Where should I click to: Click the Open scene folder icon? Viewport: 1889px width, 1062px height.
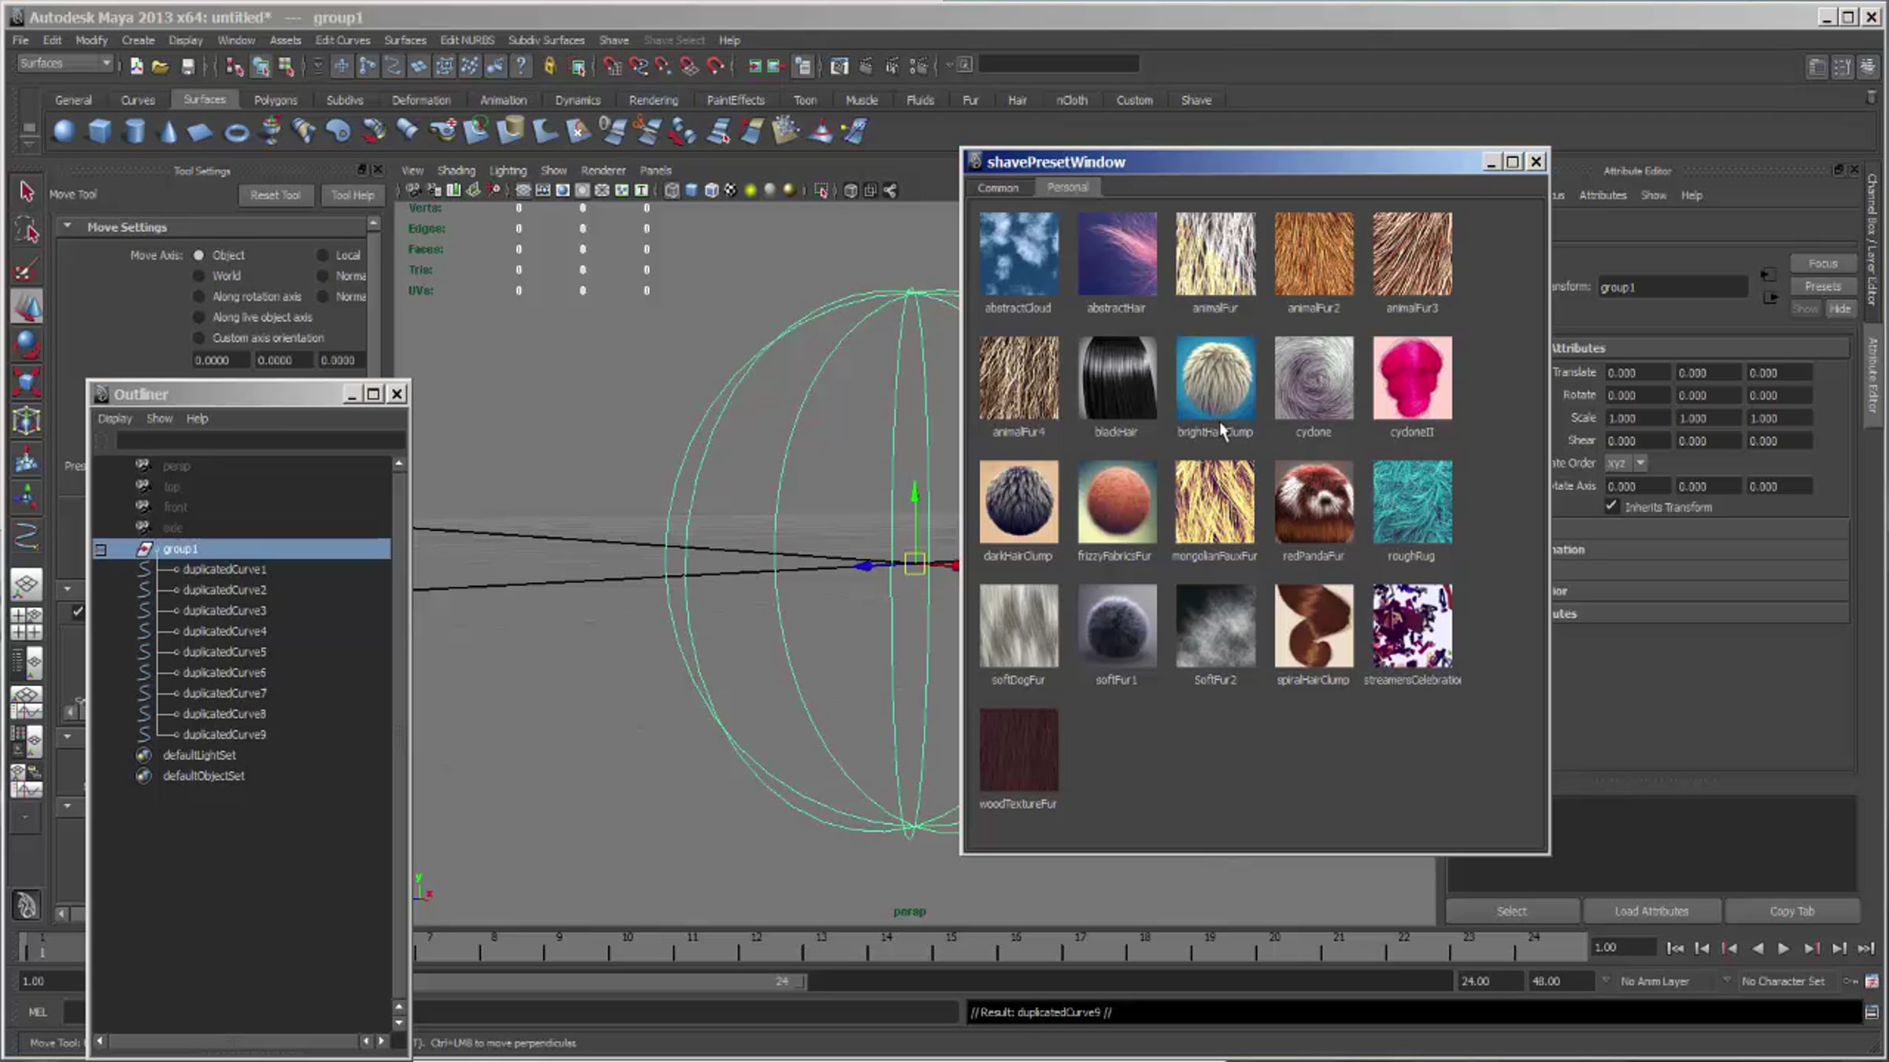[x=161, y=67]
